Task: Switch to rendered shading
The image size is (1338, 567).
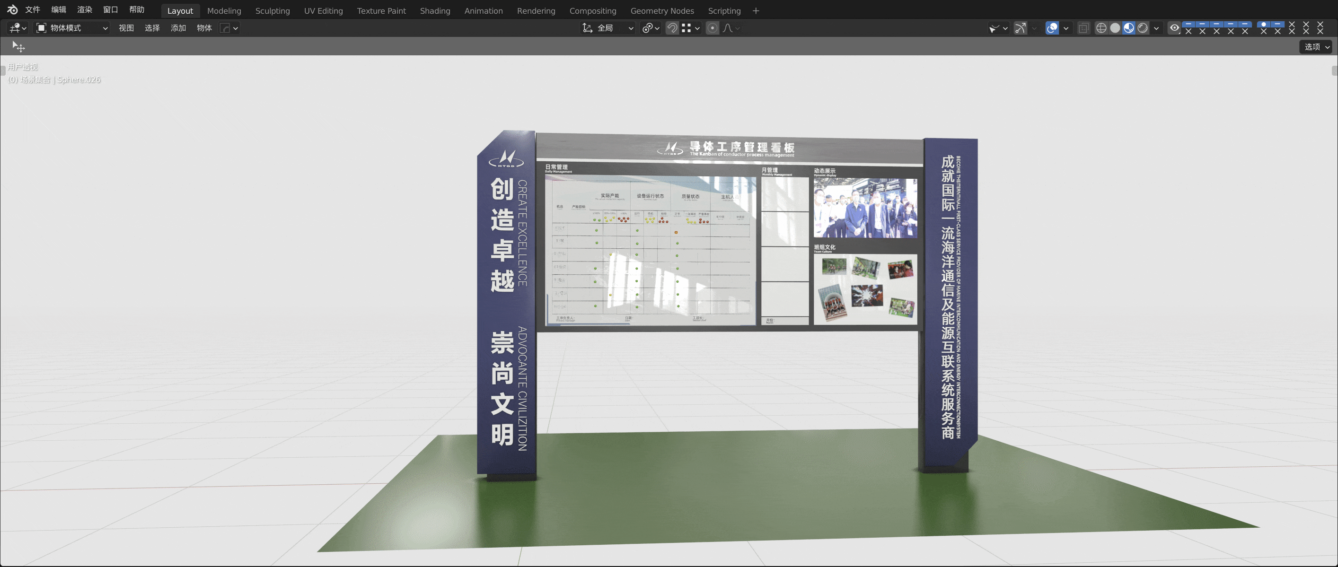Action: point(1143,28)
